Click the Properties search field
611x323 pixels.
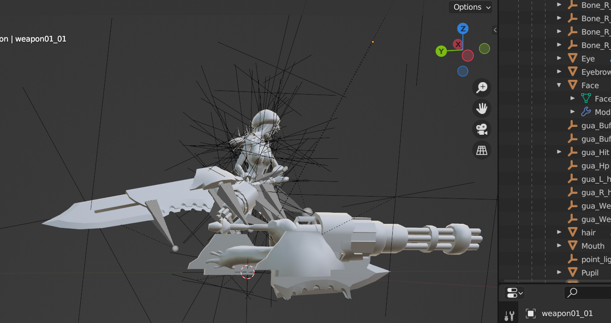pyautogui.click(x=587, y=293)
